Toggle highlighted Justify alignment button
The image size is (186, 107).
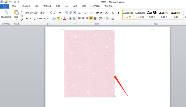pyautogui.click(x=91, y=18)
